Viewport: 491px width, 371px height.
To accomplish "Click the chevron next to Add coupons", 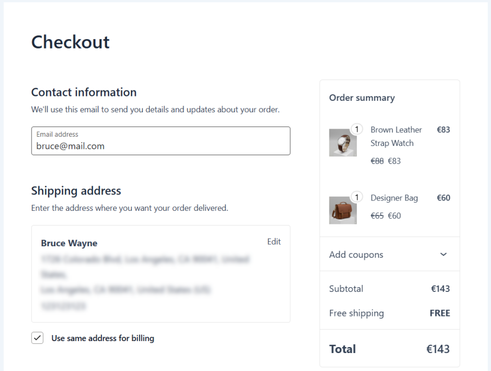I will [x=445, y=254].
